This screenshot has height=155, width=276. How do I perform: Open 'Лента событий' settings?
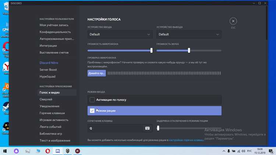pyautogui.click(x=50, y=127)
